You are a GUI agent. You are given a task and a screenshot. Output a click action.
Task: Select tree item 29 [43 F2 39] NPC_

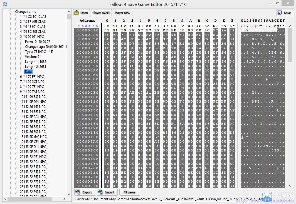click(x=34, y=192)
